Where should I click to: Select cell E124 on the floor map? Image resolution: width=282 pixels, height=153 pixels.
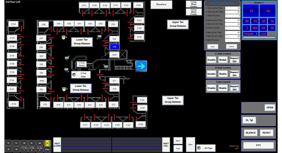point(142,100)
